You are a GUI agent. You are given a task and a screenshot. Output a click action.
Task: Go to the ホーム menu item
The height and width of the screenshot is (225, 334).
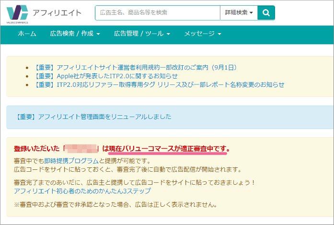[x=27, y=34]
